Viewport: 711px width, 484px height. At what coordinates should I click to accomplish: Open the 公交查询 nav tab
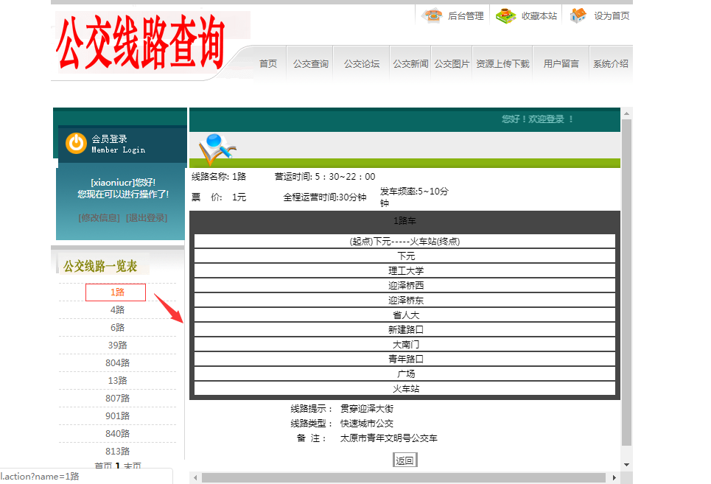click(x=311, y=64)
